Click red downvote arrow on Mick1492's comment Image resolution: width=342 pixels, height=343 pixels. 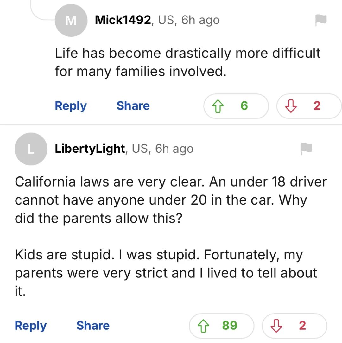pos(290,106)
